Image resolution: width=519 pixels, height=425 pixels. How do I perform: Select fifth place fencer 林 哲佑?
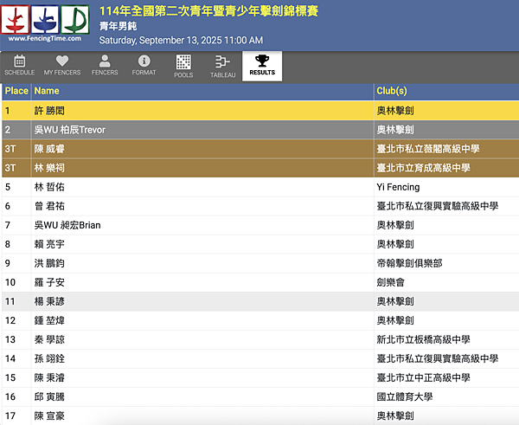click(49, 187)
